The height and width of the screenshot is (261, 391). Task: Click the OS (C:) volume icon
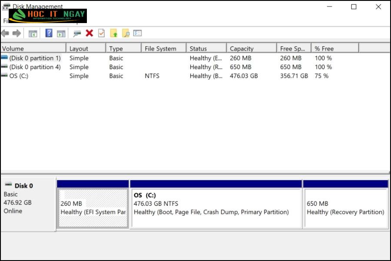click(4, 75)
